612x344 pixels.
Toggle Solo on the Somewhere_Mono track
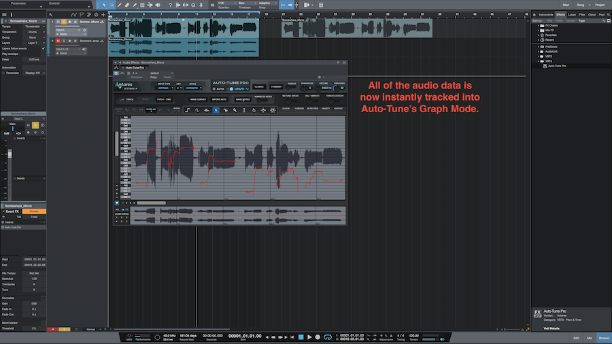click(x=64, y=22)
